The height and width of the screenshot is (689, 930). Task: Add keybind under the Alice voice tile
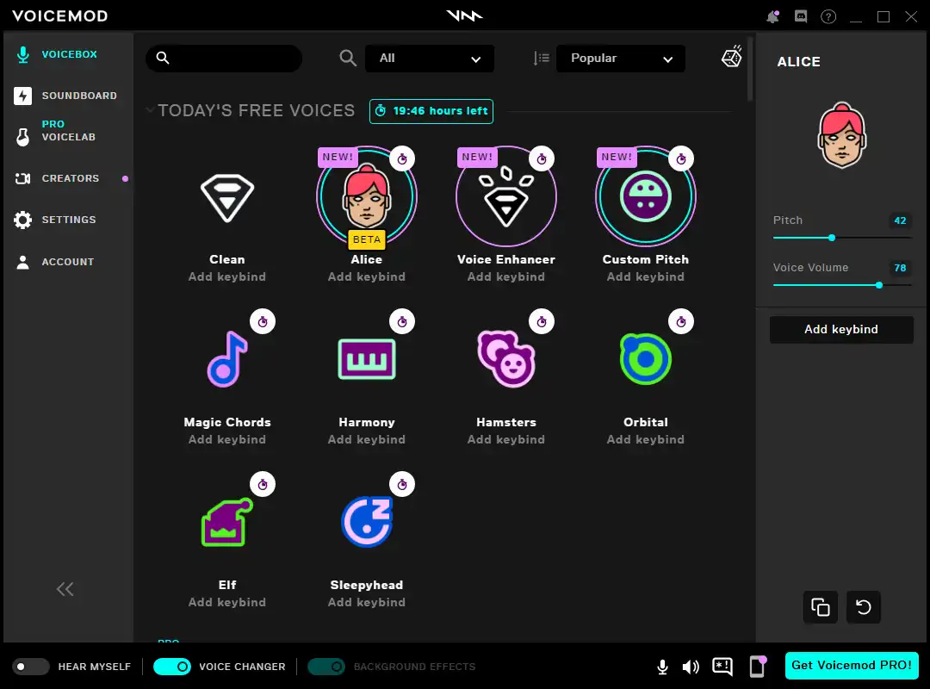pyautogui.click(x=367, y=276)
